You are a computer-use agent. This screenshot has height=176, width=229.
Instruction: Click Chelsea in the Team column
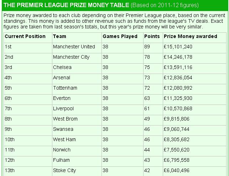[x=62, y=67]
